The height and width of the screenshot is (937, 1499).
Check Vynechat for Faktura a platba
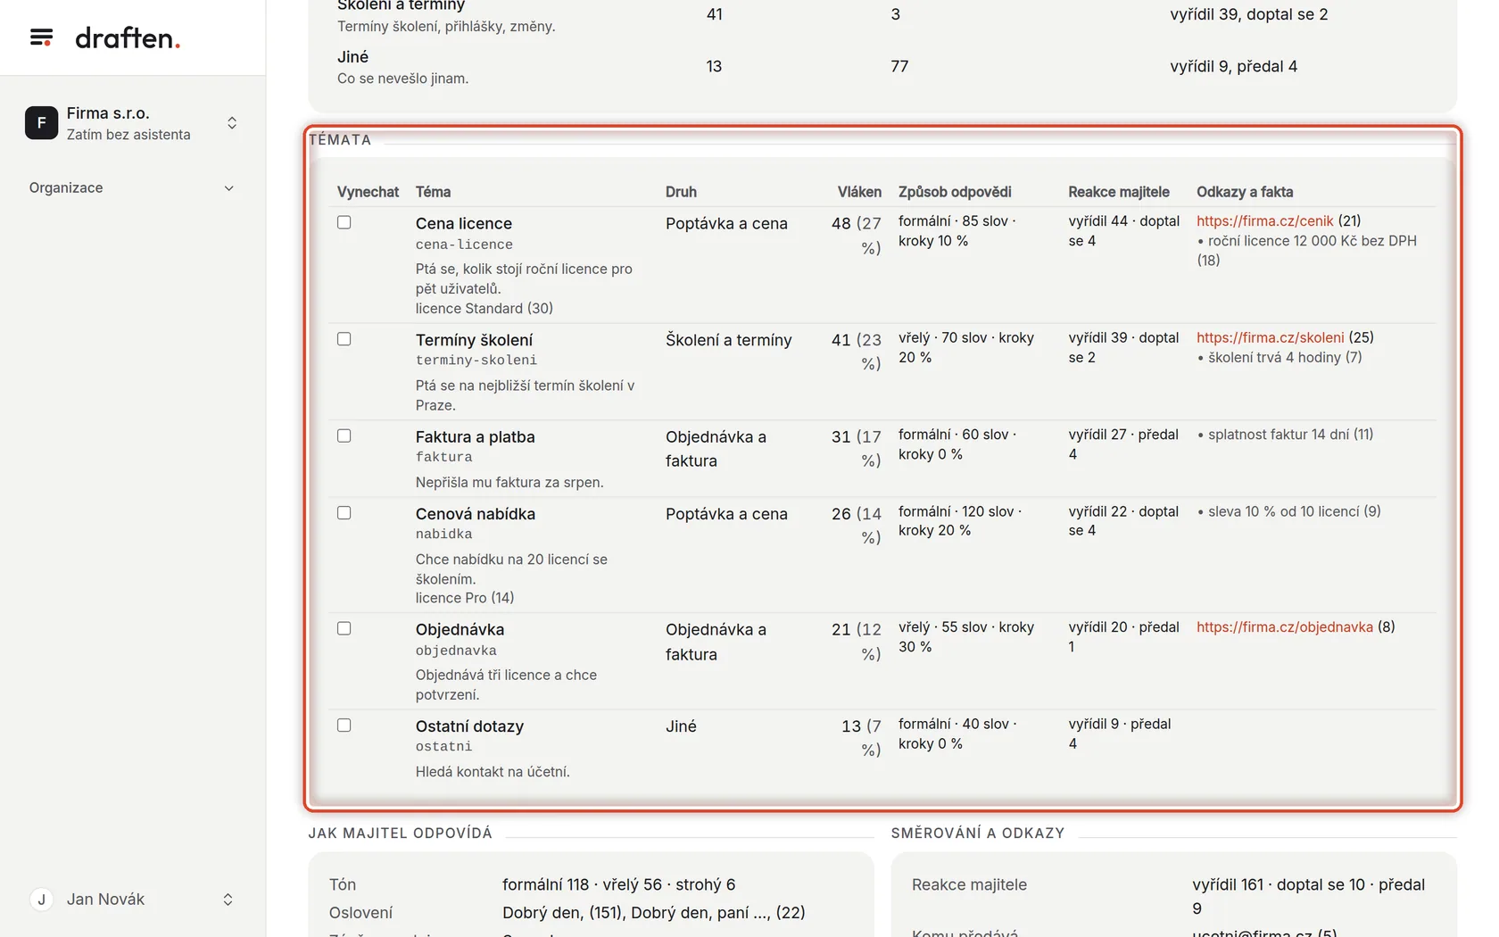[x=344, y=435]
